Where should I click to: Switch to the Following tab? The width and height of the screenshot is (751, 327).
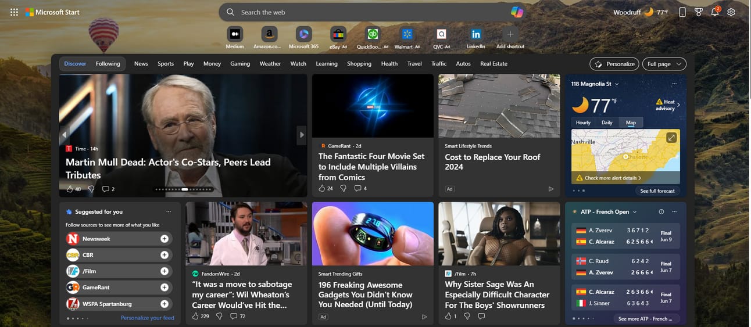(x=108, y=64)
